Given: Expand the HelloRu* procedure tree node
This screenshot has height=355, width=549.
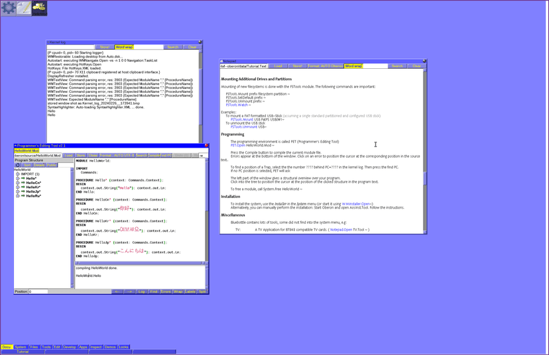Looking at the screenshot, I should point(18,196).
